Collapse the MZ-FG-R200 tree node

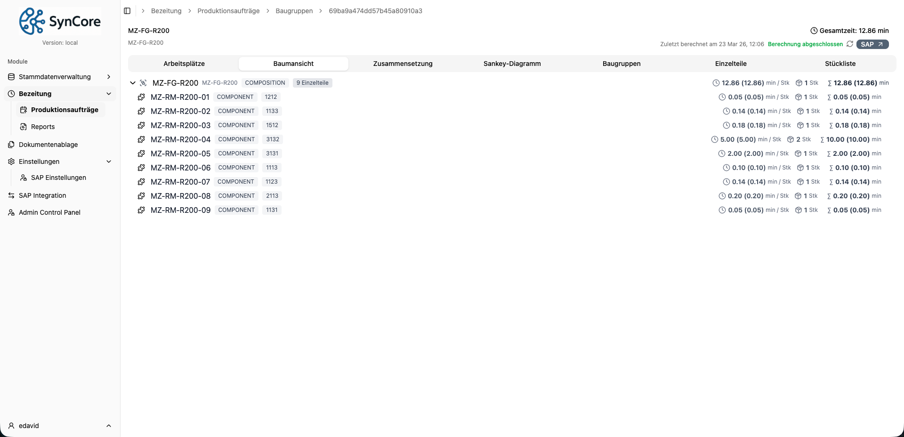[133, 83]
